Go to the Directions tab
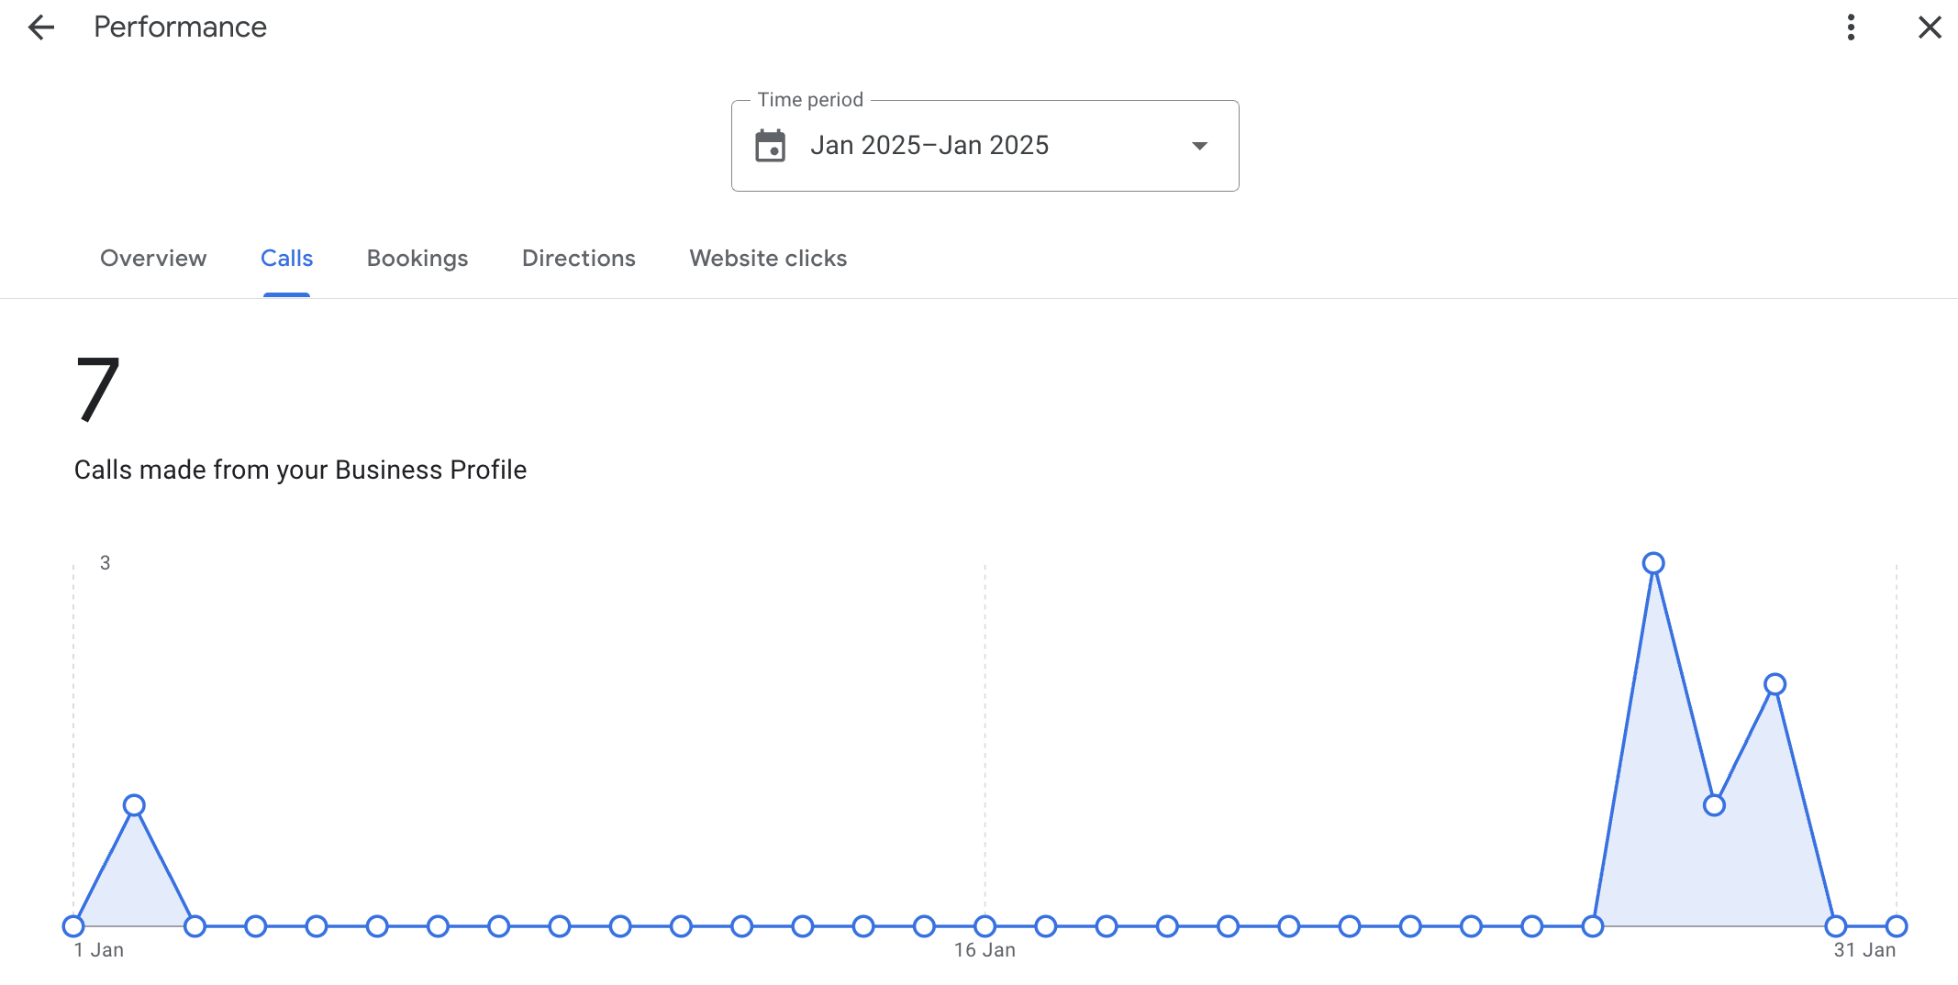 [578, 259]
